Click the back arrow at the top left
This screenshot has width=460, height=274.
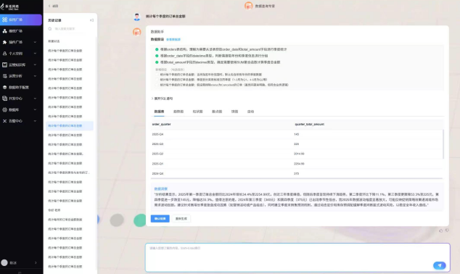click(49, 6)
